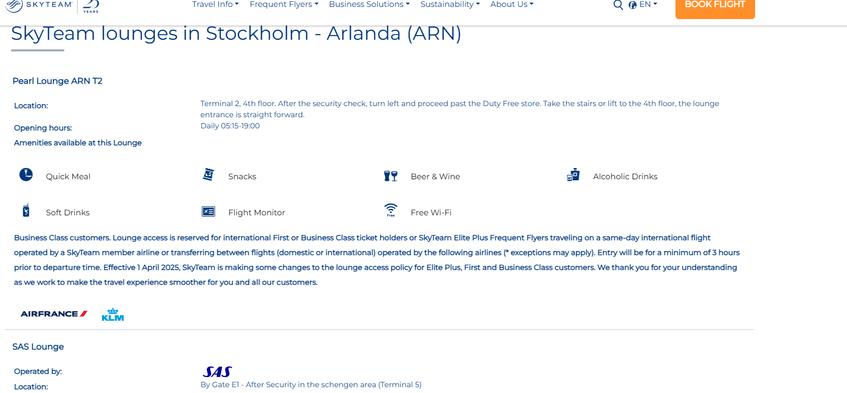Click the Flight Monitor icon
The width and height of the screenshot is (847, 393).
[208, 212]
